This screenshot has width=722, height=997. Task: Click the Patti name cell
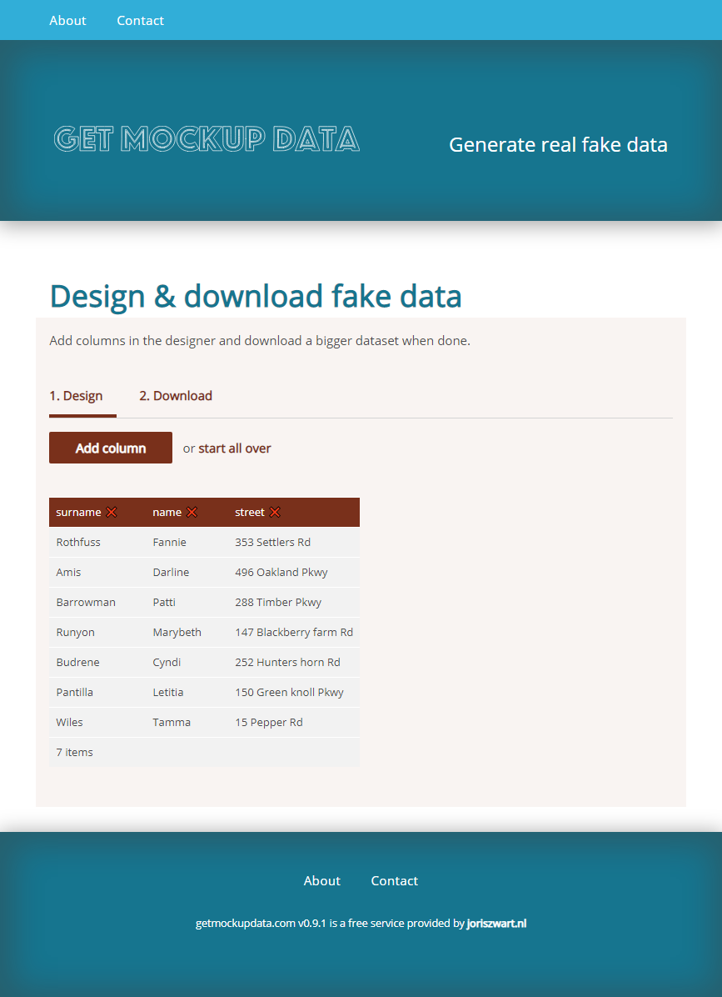187,602
